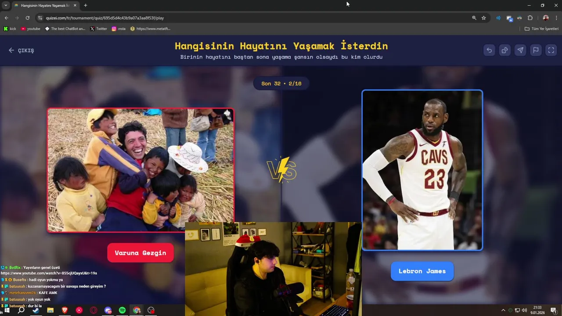562x316 pixels.
Task: Close the Hangisinin Hayatını Yaşamak tab
Action: pyautogui.click(x=75, y=5)
